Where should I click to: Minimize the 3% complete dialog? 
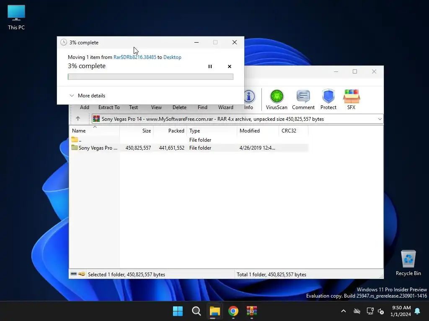196,42
